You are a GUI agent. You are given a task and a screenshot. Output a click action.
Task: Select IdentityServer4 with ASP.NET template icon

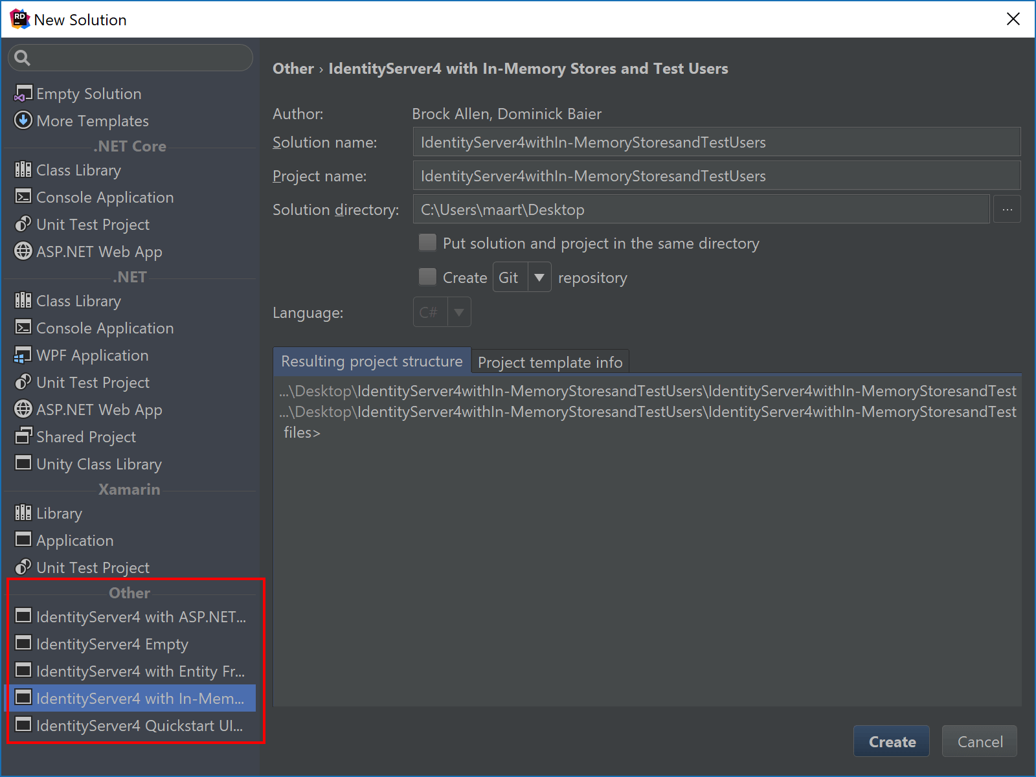(x=23, y=616)
